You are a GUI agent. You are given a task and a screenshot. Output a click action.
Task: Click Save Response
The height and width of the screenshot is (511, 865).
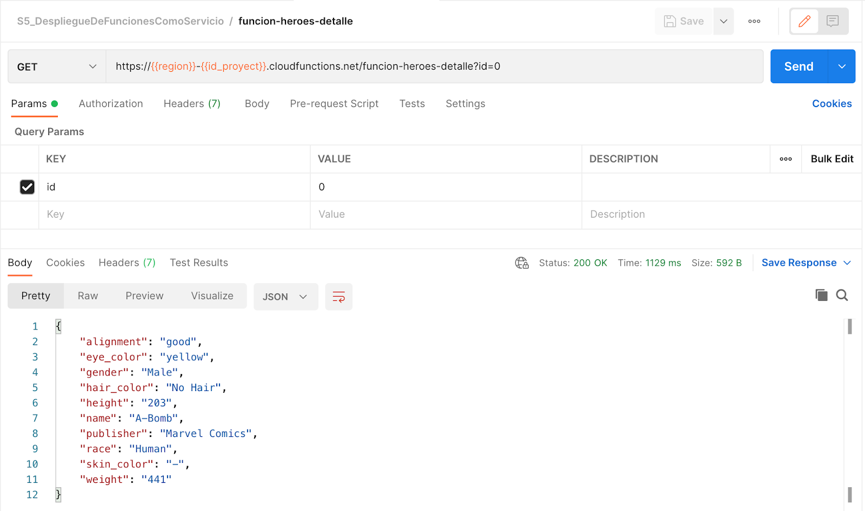click(x=799, y=263)
